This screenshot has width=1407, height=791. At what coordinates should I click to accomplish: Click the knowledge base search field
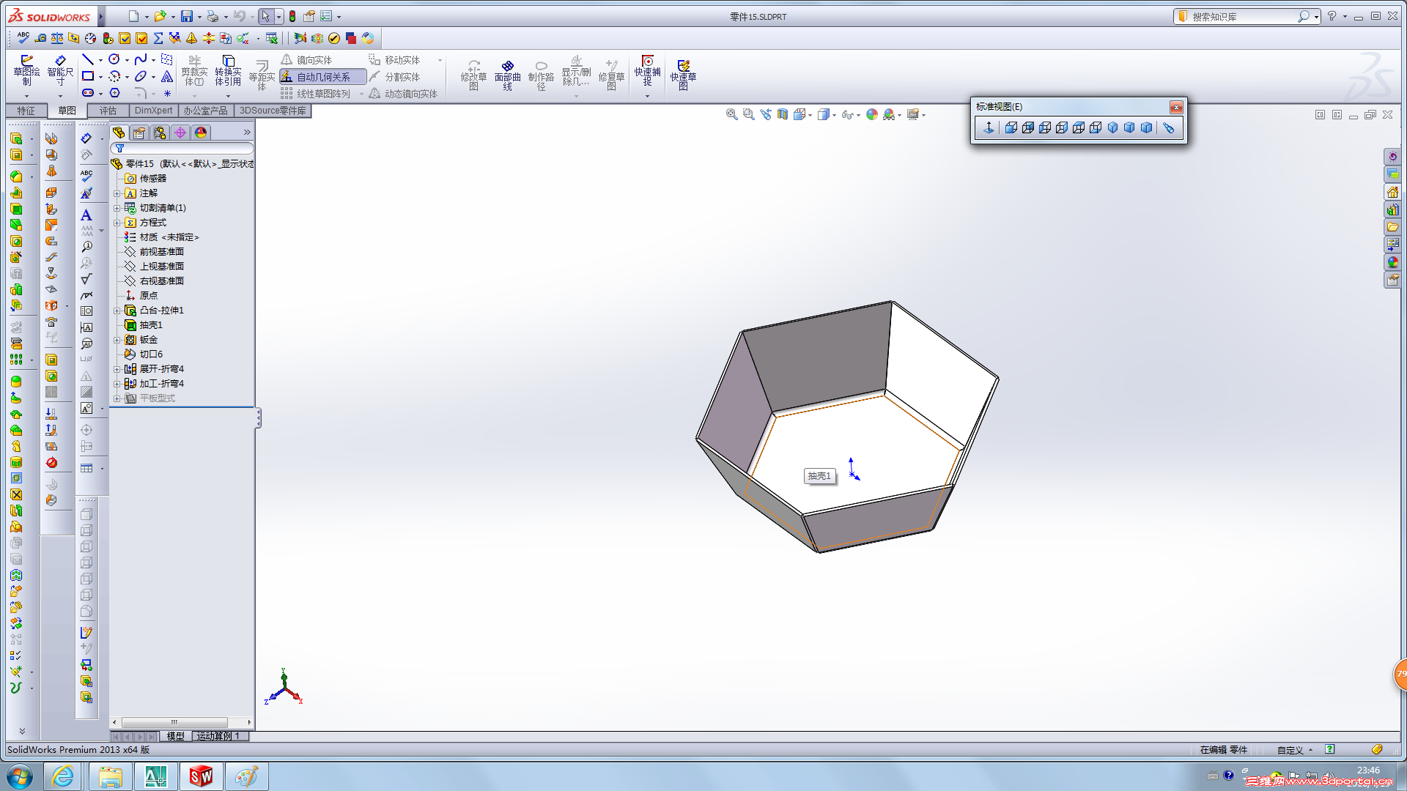1240,16
